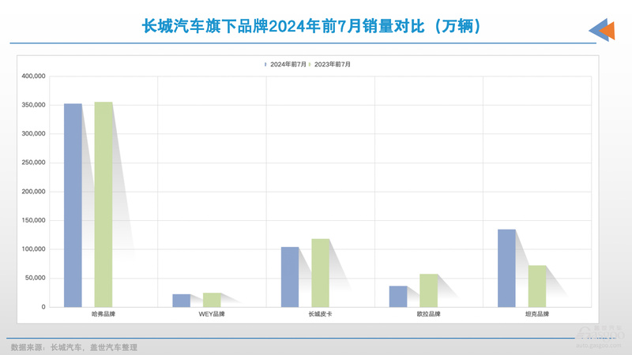
Task: Select the blue 长城皮卡 2024 bar
Action: coord(290,277)
